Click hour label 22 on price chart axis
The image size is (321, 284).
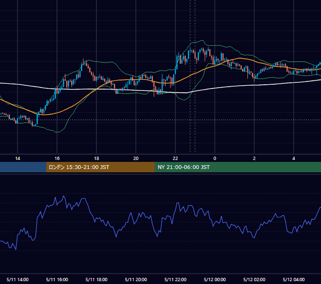click(x=175, y=159)
